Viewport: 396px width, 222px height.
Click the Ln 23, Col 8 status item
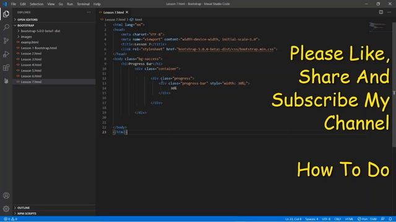coord(293,219)
